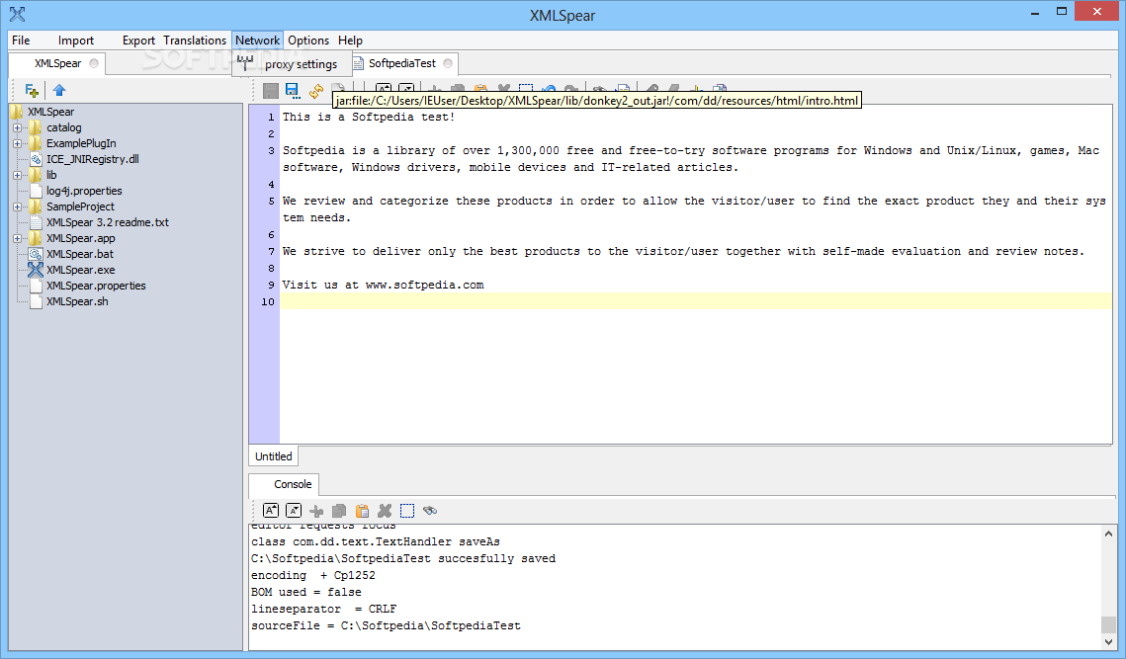
Task: Click line number 5 in gutter
Action: 272,201
